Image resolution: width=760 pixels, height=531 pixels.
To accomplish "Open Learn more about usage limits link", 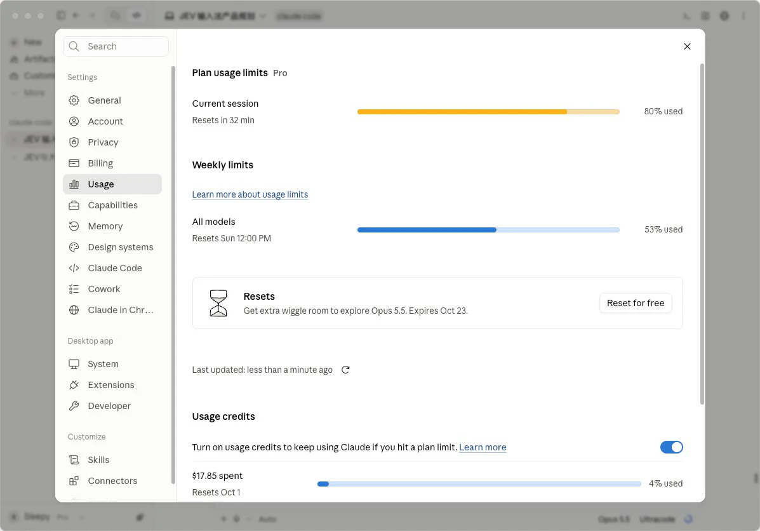I will tap(250, 194).
